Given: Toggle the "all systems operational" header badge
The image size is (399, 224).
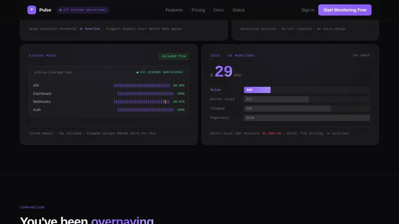Looking at the screenshot, I should click(83, 10).
